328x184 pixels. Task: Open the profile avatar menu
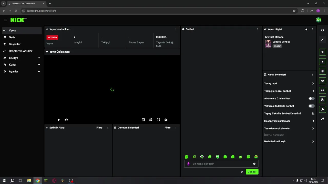point(319,20)
